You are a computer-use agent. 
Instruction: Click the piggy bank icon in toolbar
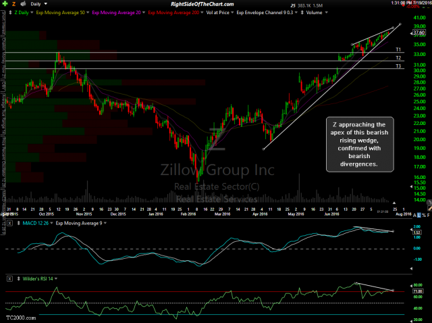(x=24, y=4)
